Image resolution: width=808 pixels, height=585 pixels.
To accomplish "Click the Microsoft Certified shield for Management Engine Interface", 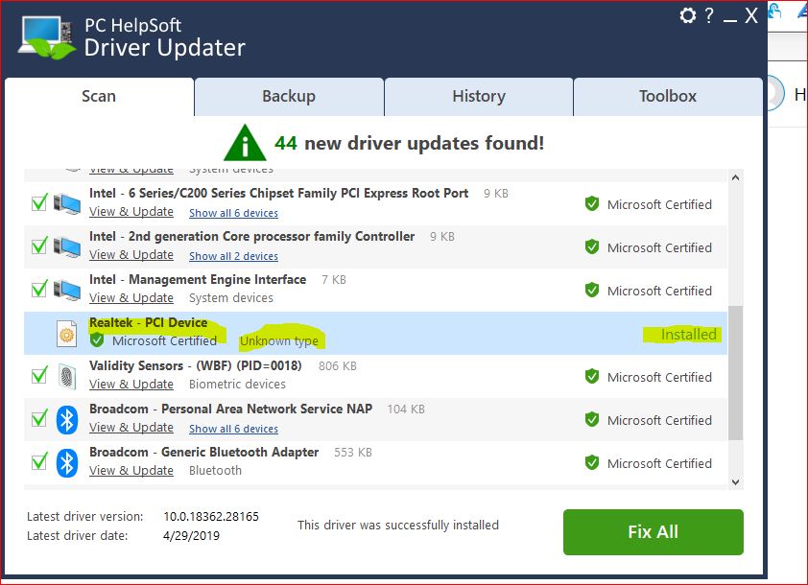I will (592, 291).
